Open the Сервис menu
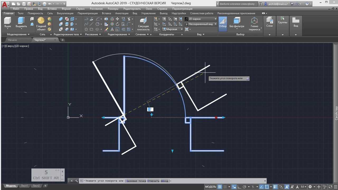 tap(80, 9)
